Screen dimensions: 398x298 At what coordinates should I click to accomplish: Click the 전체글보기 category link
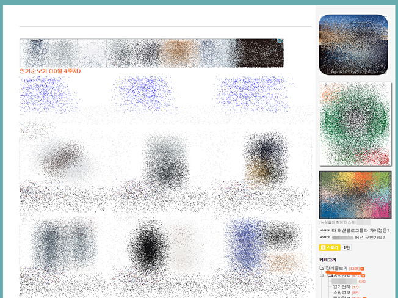click(x=336, y=268)
